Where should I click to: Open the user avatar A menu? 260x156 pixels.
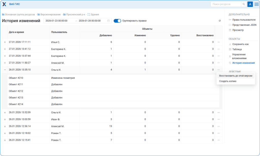tap(250, 4)
